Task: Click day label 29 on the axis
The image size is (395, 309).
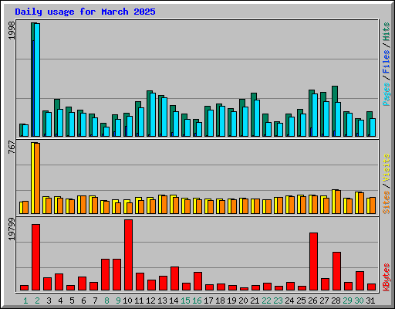Action: 347,301
